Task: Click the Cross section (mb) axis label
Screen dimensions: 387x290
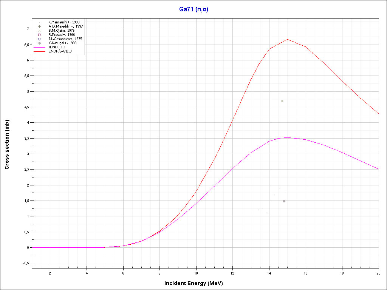Action: click(x=7, y=145)
